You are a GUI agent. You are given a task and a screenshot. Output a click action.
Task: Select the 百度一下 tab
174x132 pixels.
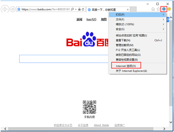point(108,10)
